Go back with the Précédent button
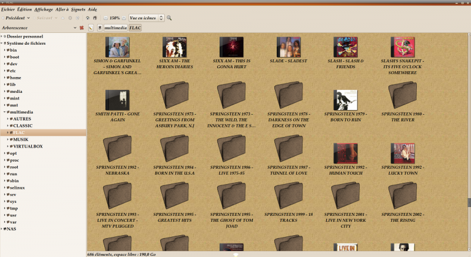471x257 pixels. click(x=13, y=18)
